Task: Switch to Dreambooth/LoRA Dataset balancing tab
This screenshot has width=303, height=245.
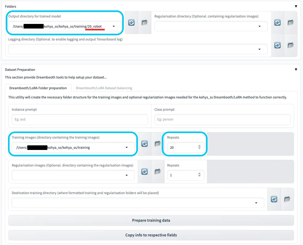Action: (x=104, y=88)
